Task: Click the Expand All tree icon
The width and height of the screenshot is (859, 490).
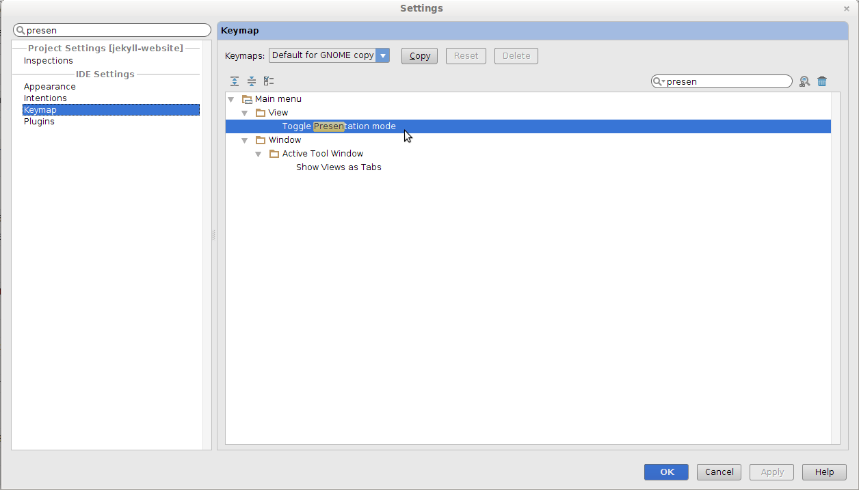Action: coord(235,81)
